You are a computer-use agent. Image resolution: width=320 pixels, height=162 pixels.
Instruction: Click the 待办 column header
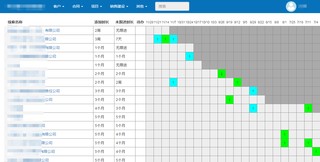(x=140, y=22)
